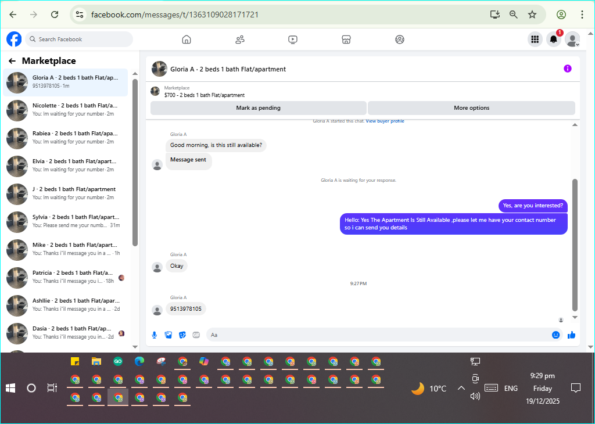Viewport: 595px width, 424px height.
Task: Open Patricia conversation in list
Action: (x=66, y=278)
